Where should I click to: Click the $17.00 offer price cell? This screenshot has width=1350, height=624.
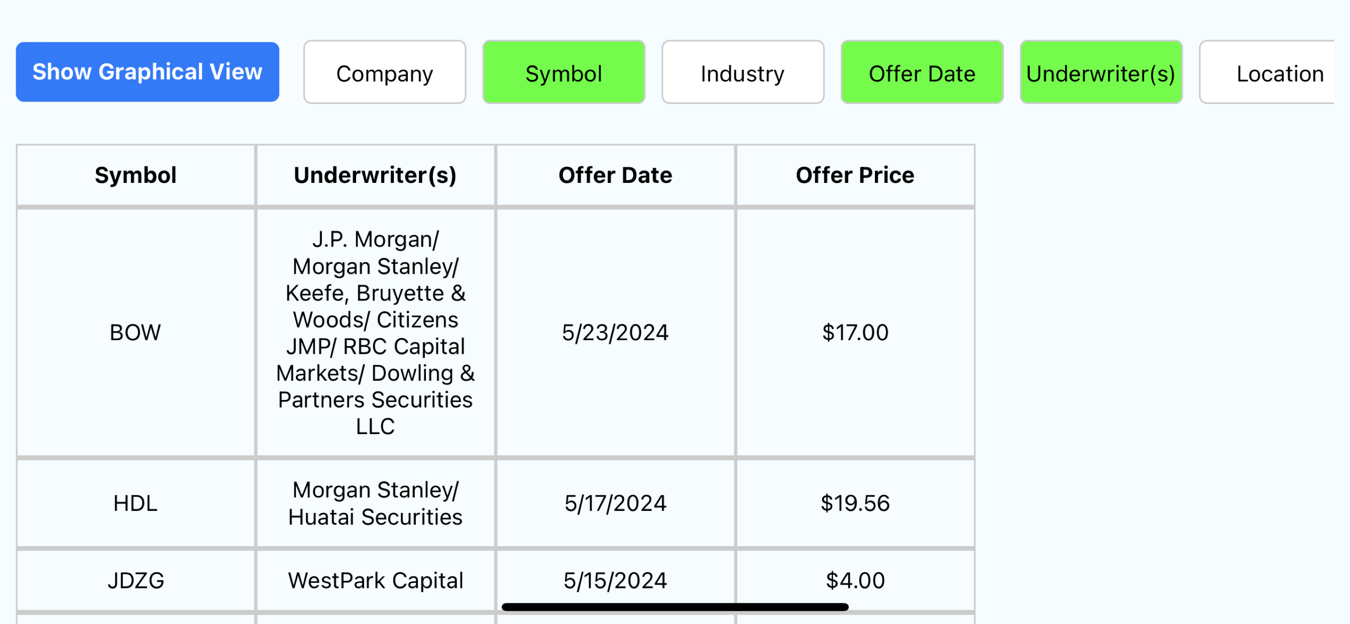(855, 333)
